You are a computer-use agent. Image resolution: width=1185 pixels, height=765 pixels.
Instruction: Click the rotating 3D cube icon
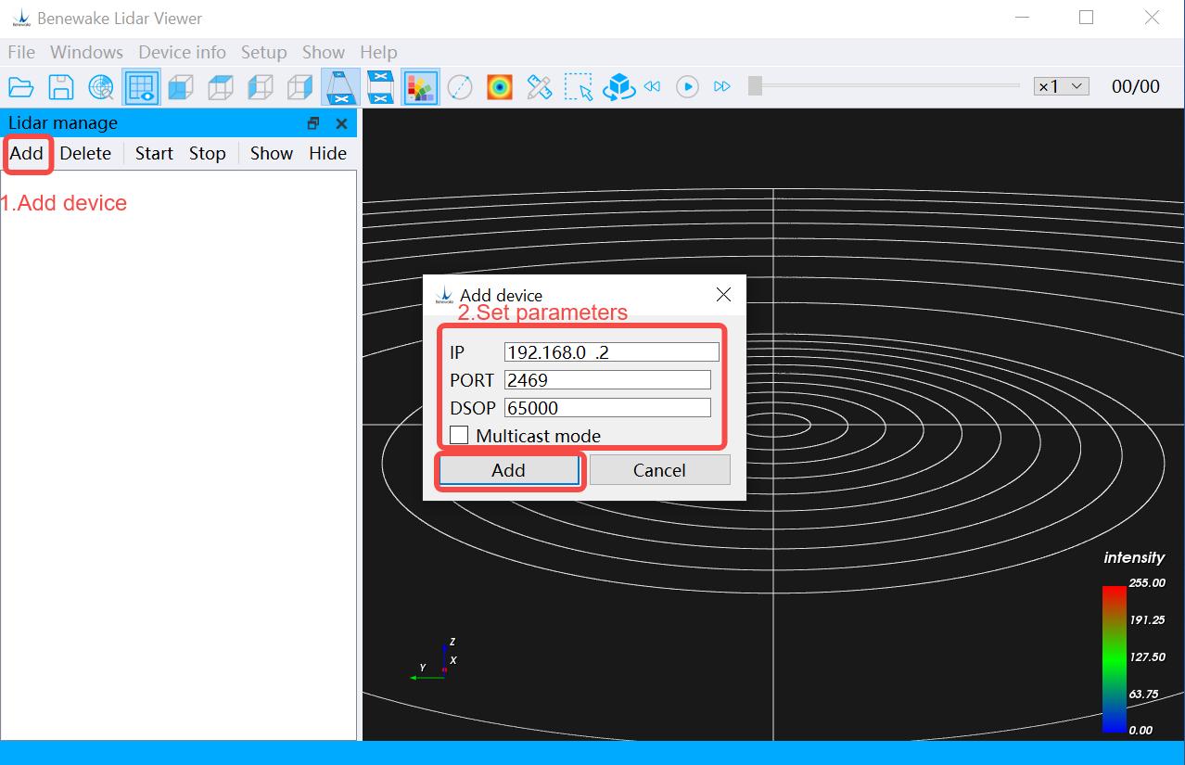click(618, 87)
